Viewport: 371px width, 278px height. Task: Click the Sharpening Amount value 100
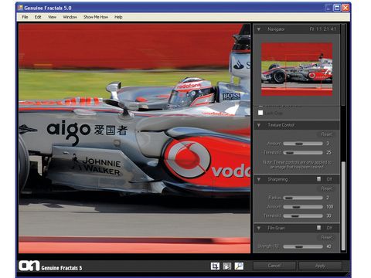click(x=329, y=207)
